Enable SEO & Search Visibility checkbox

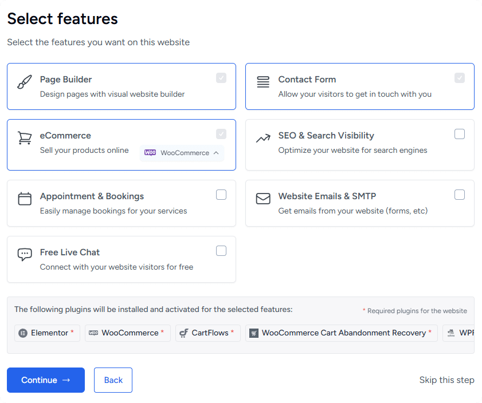point(460,134)
